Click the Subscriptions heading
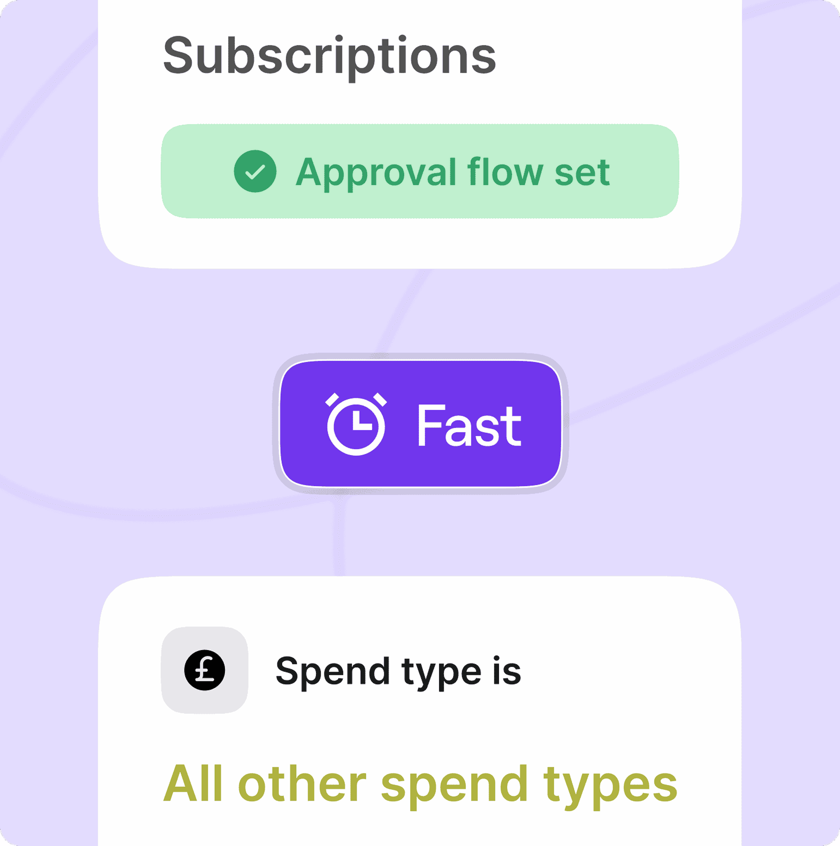This screenshot has height=846, width=840. point(330,57)
